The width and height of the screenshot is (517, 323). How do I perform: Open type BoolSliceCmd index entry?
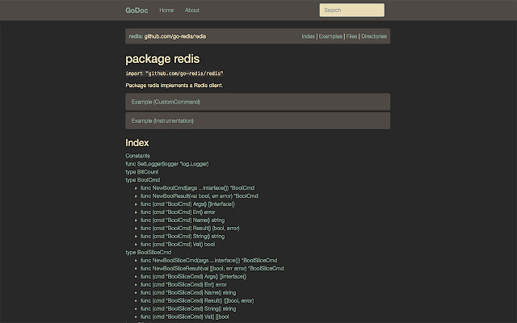click(x=149, y=253)
